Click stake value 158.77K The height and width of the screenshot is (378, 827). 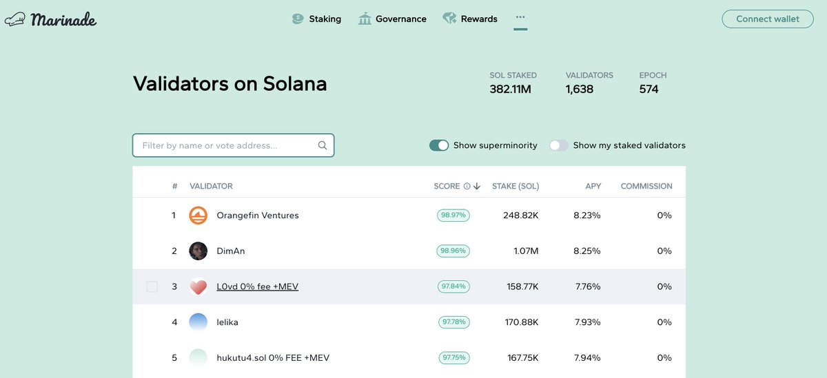click(x=521, y=286)
